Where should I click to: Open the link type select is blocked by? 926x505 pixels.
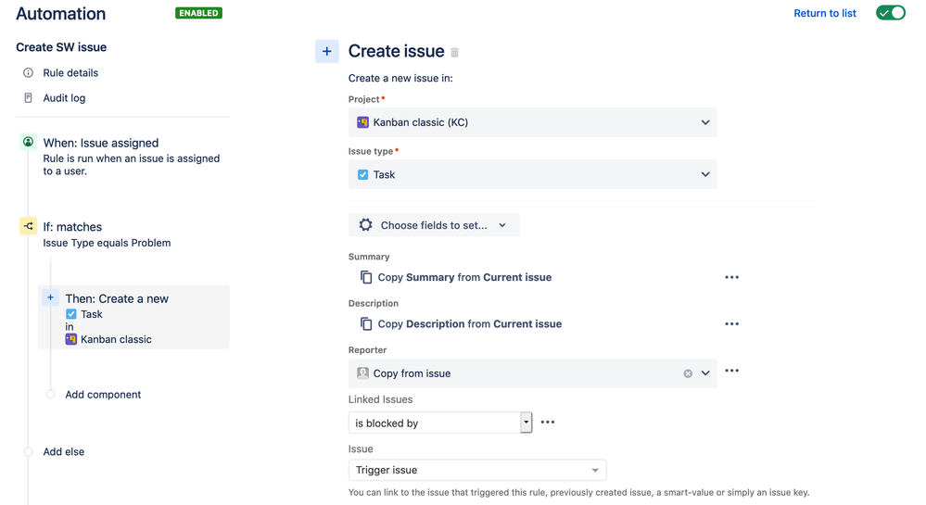pyautogui.click(x=440, y=423)
